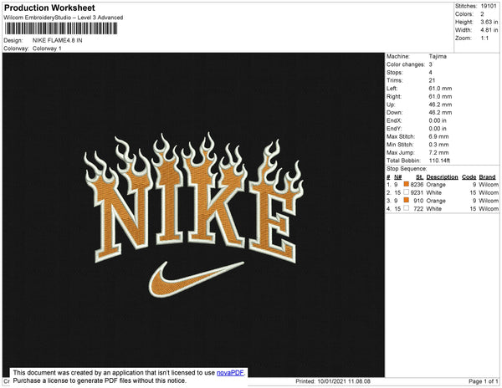Select the Colors value '2'
Image resolution: width=502 pixels, height=388 pixels.
pyautogui.click(x=482, y=14)
